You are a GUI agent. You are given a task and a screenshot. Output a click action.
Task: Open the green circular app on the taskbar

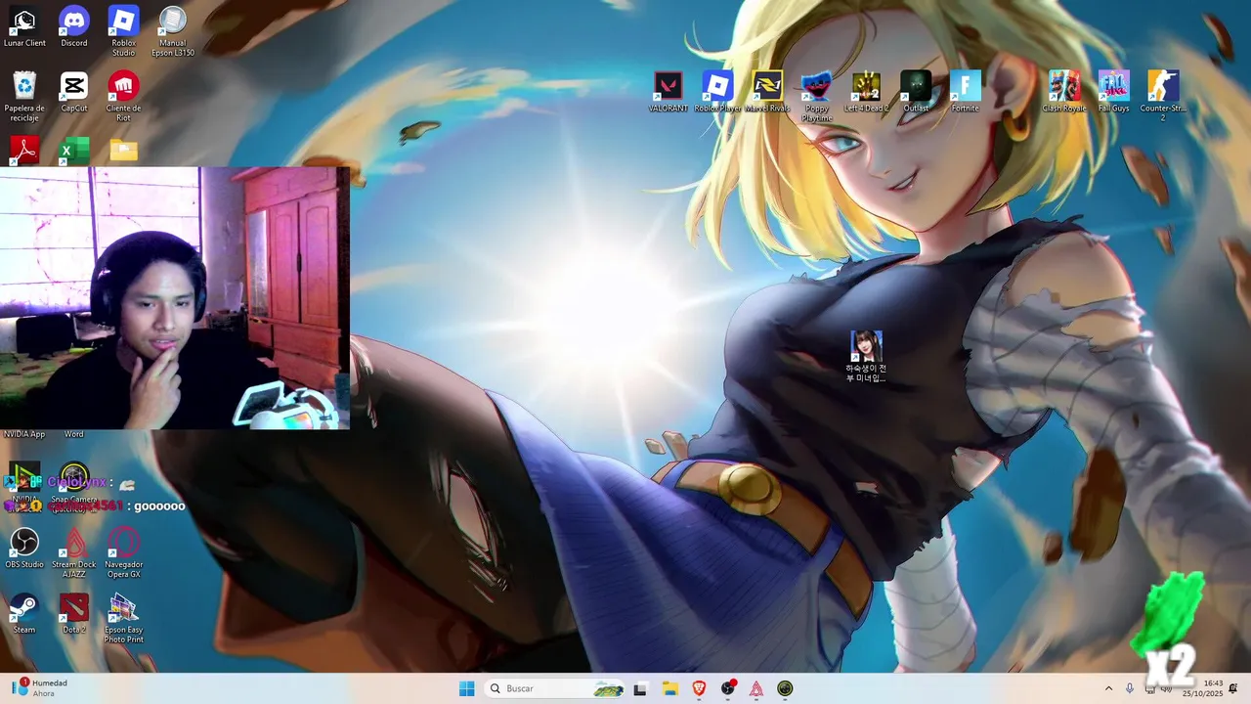click(x=786, y=688)
